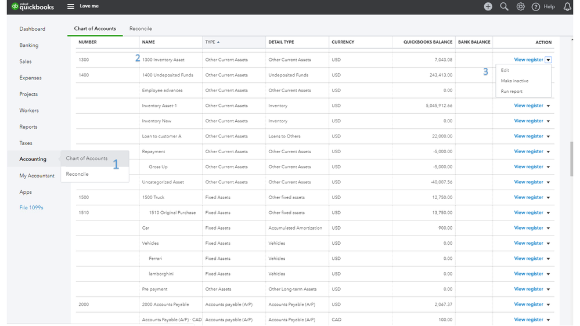Toggle the hamburger navigation menu
The image size is (580, 326).
click(71, 6)
